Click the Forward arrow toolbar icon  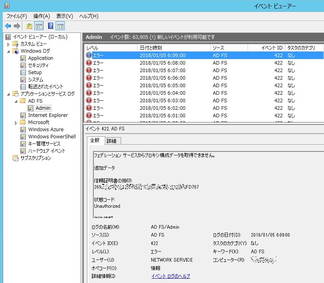17,26
